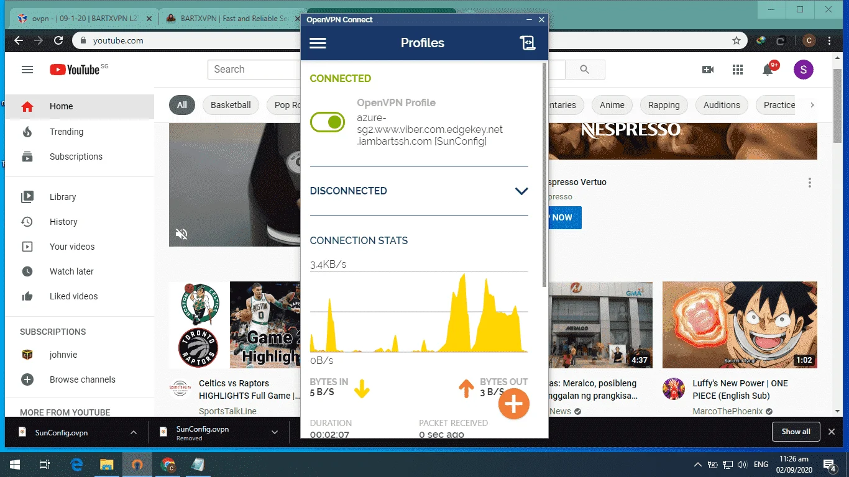Select the All filter chip
This screenshot has height=477, width=849.
[182, 105]
